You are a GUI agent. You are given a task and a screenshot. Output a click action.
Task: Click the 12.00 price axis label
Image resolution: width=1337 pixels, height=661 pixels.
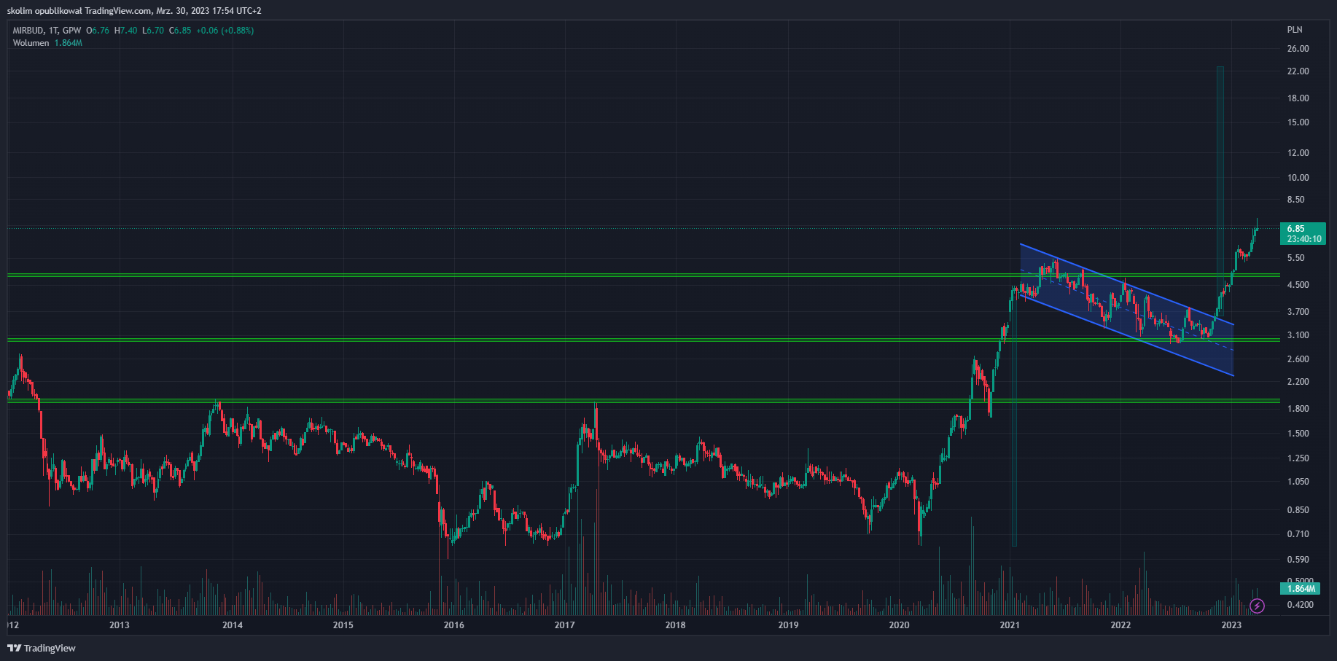1298,153
